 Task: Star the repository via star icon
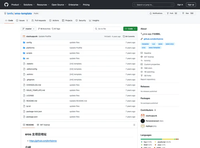(183, 13)
